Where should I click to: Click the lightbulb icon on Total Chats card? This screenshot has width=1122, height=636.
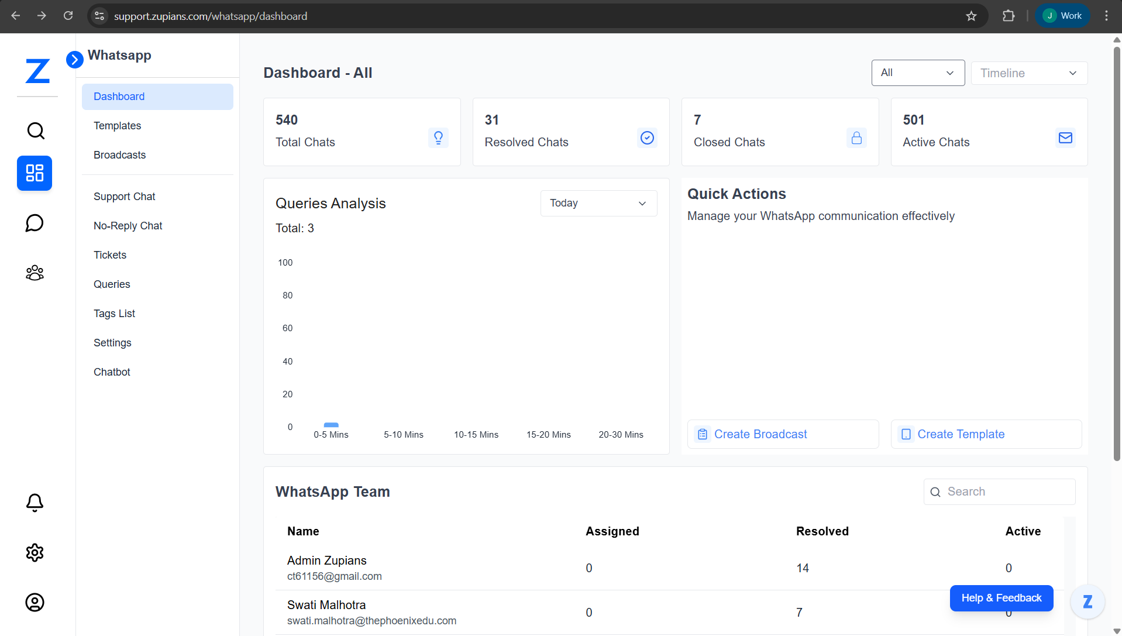pos(438,138)
